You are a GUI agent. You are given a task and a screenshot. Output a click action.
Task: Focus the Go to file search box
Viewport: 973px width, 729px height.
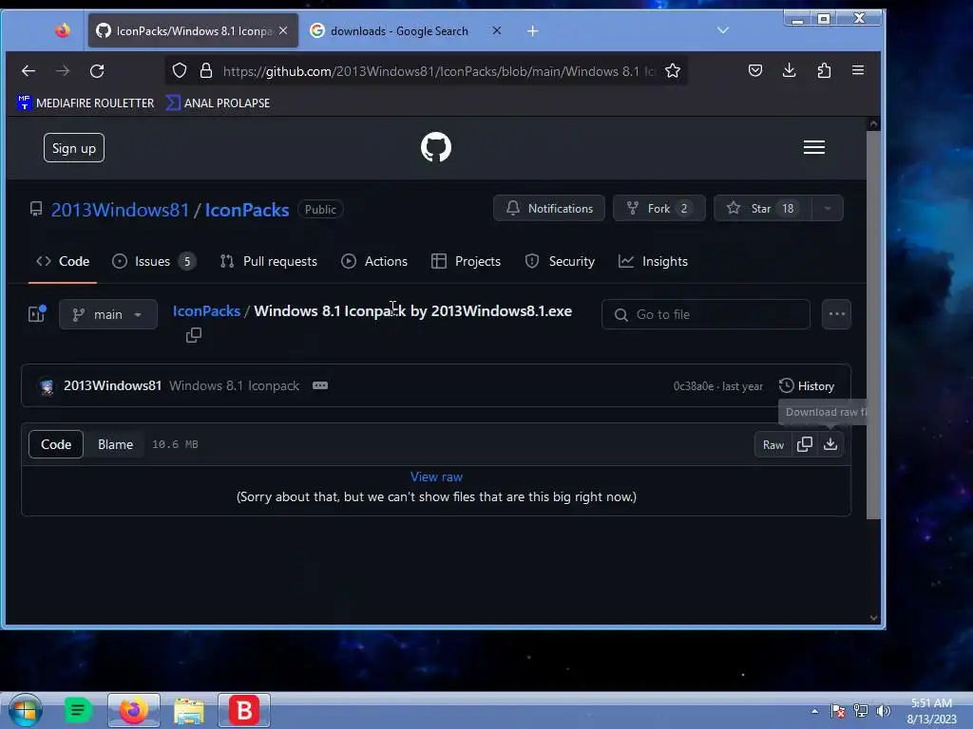coord(706,314)
